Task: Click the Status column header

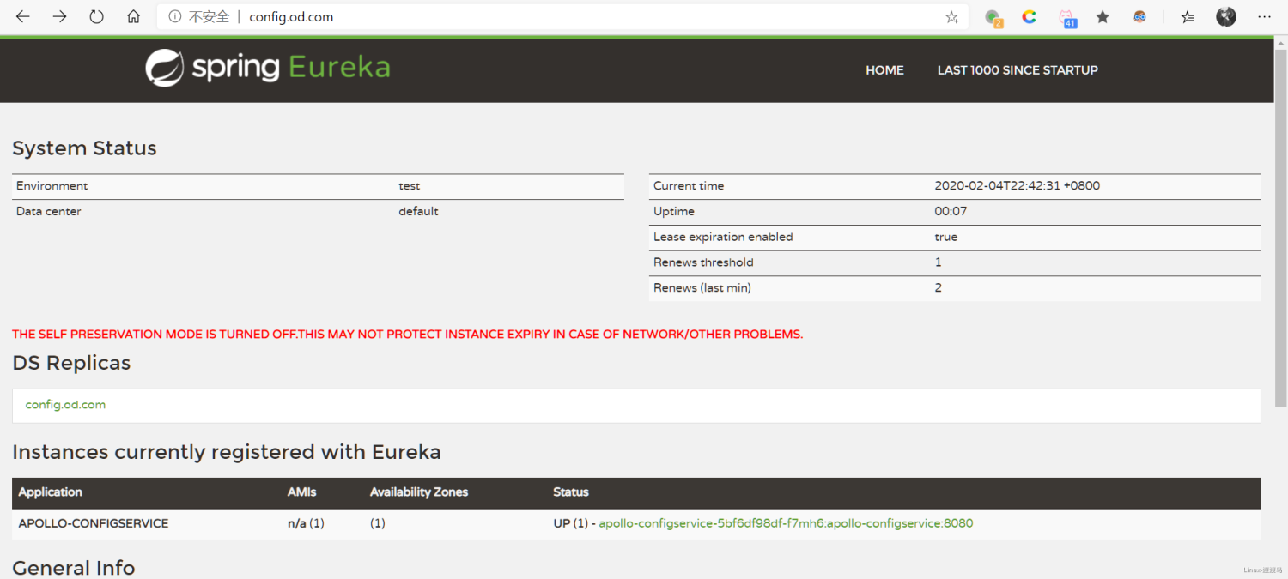Action: click(571, 492)
